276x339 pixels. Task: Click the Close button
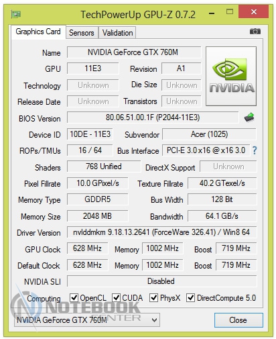point(238,320)
